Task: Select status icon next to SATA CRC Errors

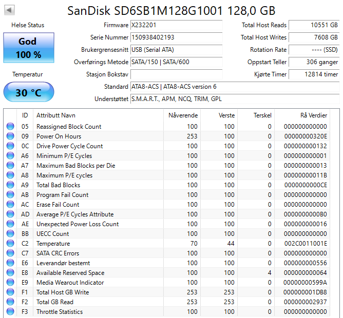Action: pyautogui.click(x=10, y=253)
